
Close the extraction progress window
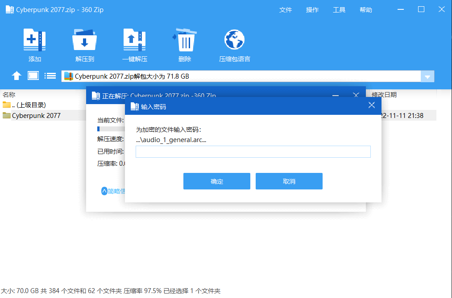[x=356, y=95]
